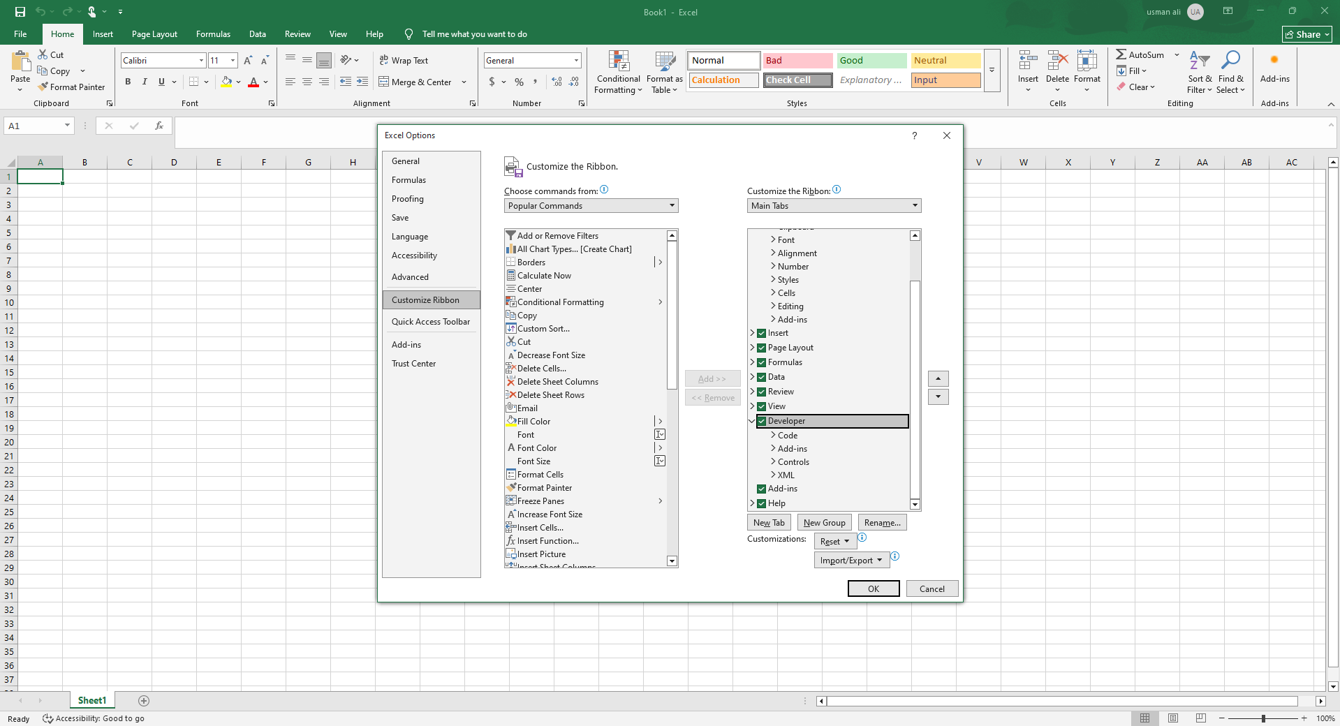1340x726 pixels.
Task: Open Find & Select menu
Action: [x=1230, y=72]
